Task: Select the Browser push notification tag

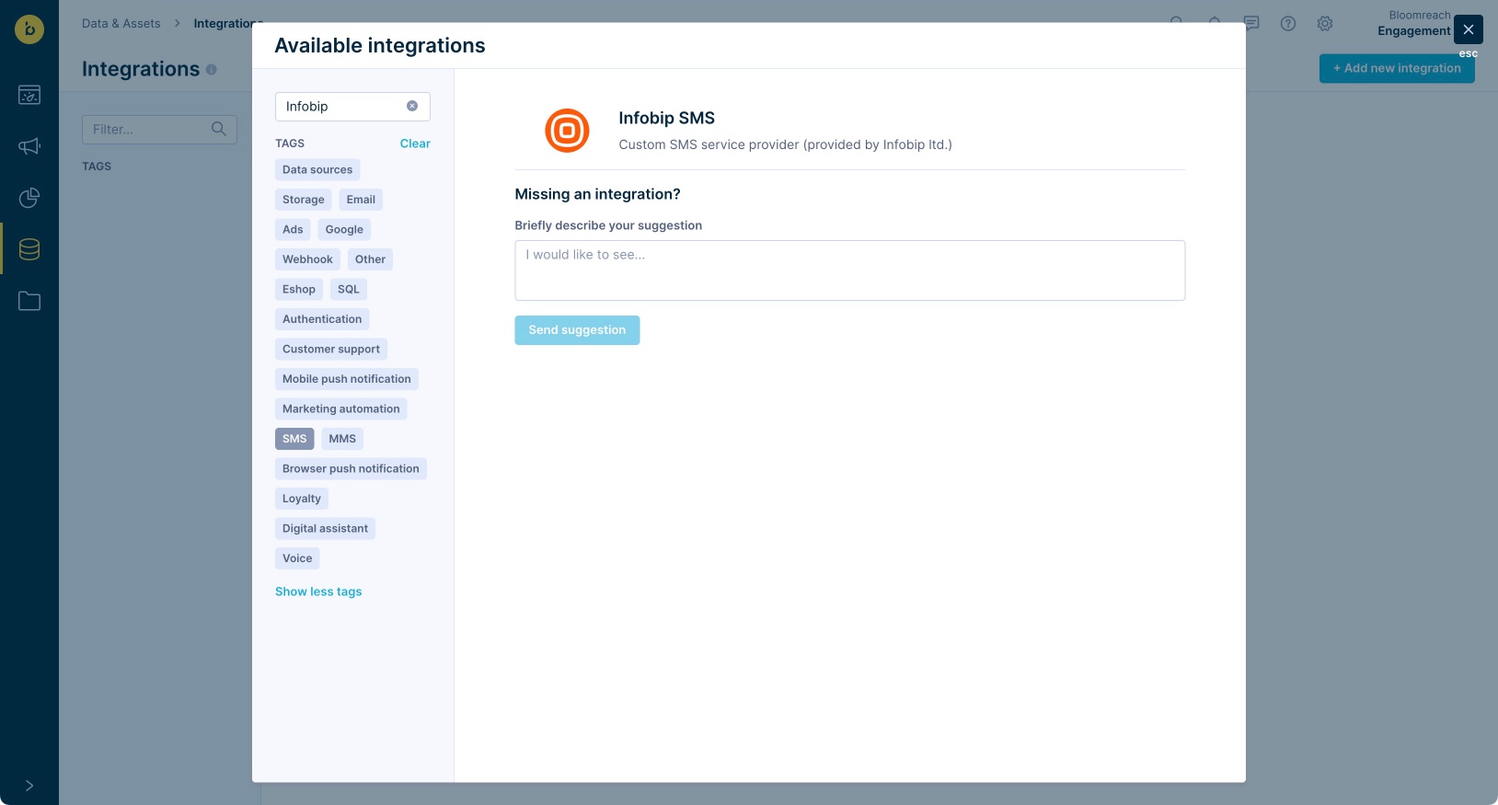Action: [x=351, y=468]
